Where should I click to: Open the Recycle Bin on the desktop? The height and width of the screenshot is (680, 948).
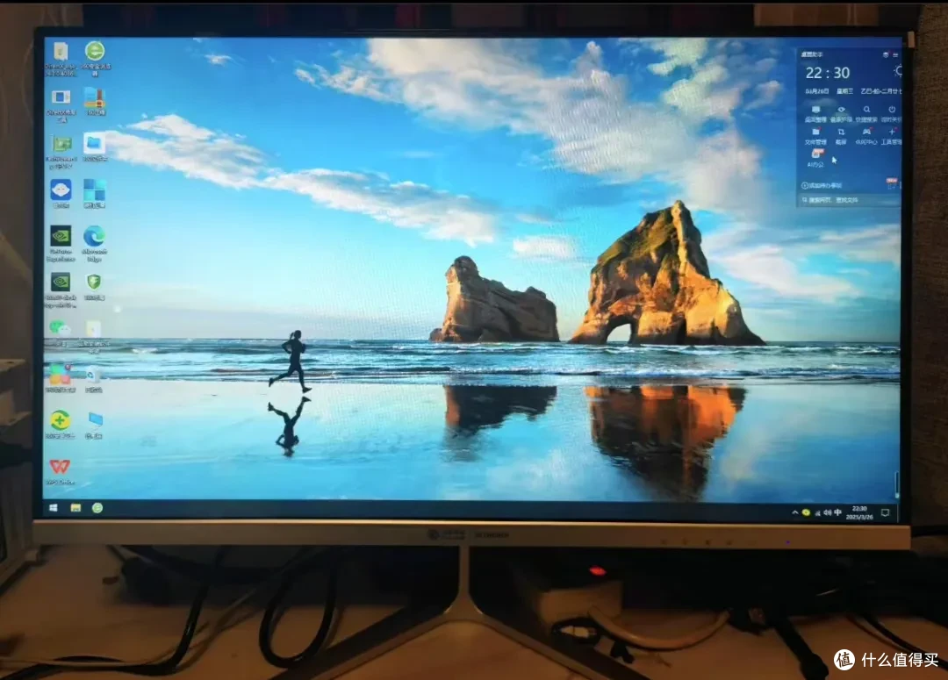point(94,380)
